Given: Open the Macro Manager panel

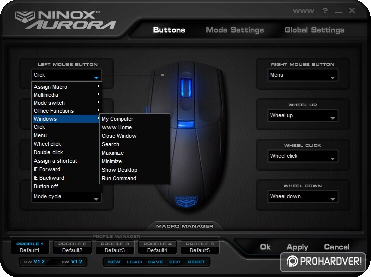Looking at the screenshot, I should tap(185, 226).
